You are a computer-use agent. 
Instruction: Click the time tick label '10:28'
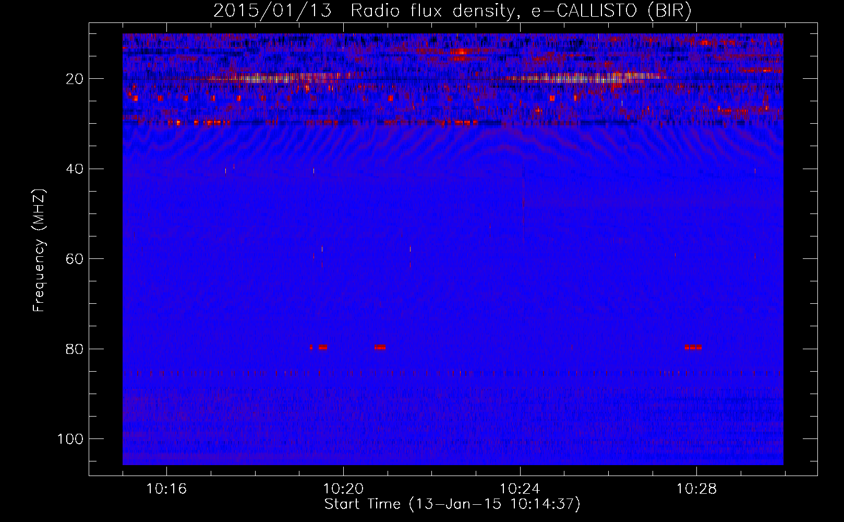click(697, 489)
